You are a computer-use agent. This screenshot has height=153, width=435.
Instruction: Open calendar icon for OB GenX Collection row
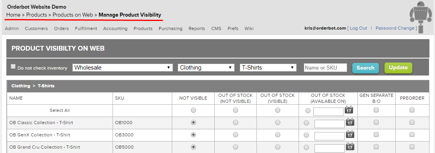point(350,134)
